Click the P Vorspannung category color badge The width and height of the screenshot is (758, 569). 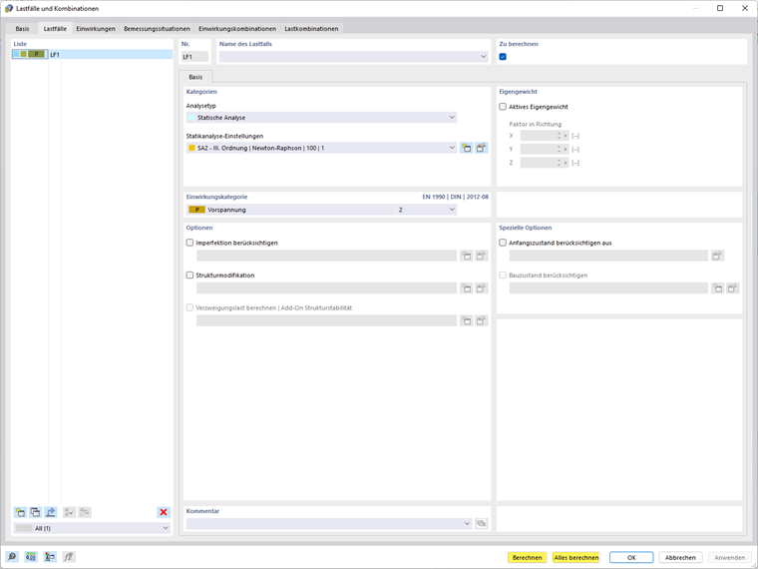[196, 210]
